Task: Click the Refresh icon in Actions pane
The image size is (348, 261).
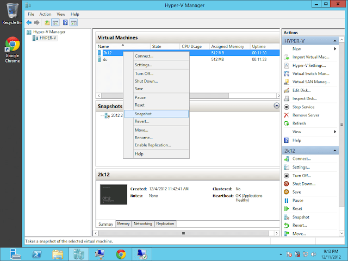Action: click(x=287, y=123)
